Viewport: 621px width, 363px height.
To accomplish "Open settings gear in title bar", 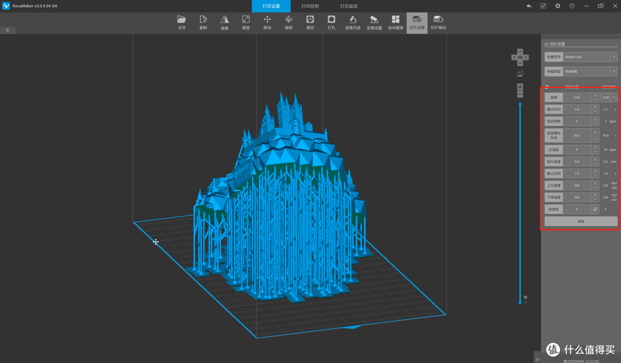I will (x=558, y=6).
